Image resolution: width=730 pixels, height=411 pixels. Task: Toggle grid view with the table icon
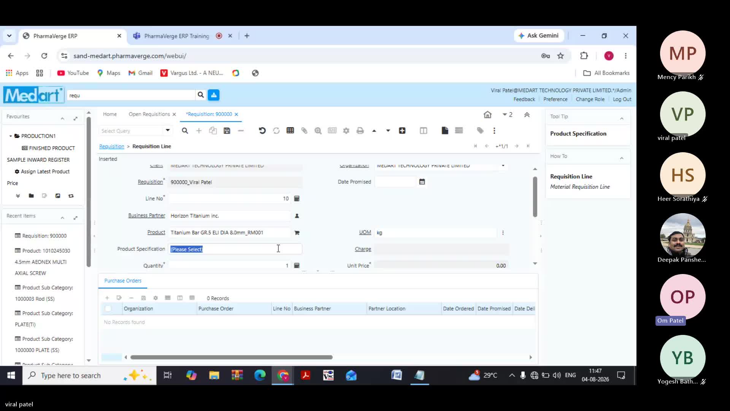[x=290, y=131]
